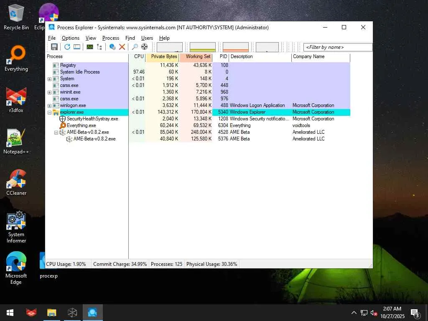Screen dimensions: 428x321
Task: Collapse the parent AME-Beta-v0.8.2.exe node
Action: click(x=56, y=132)
